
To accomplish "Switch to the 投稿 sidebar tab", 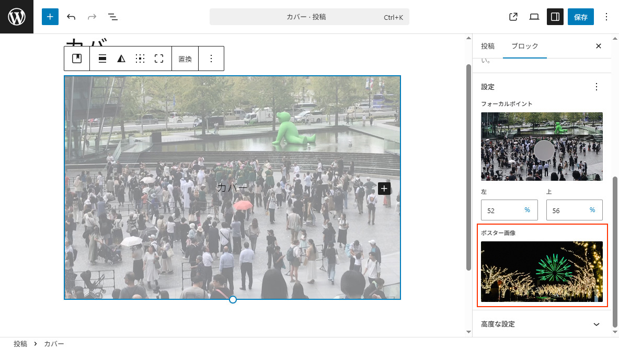I will tap(488, 46).
